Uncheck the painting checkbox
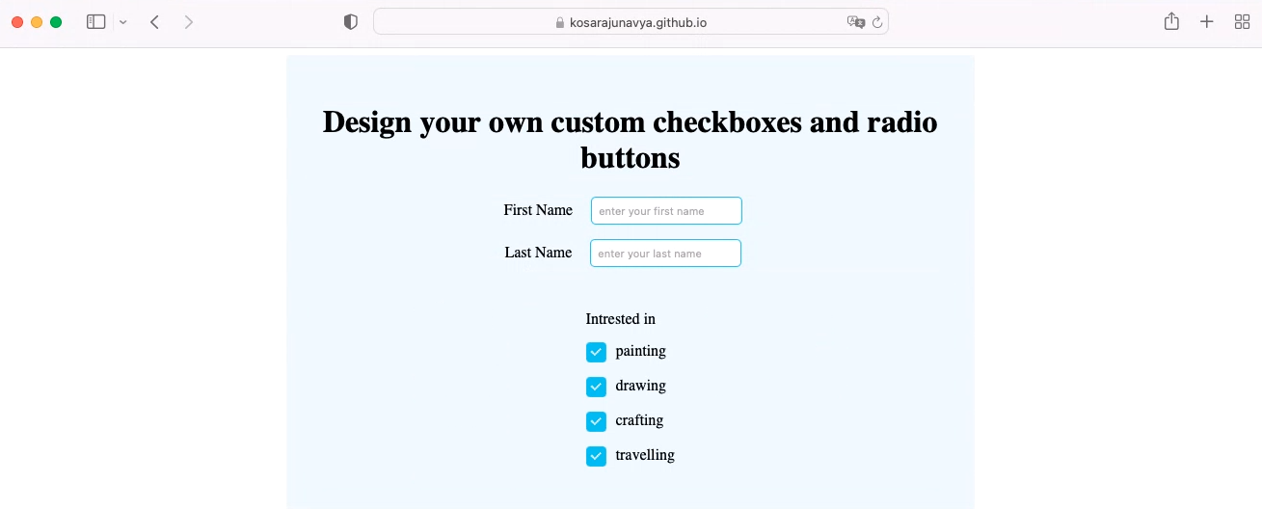This screenshot has height=509, width=1262. [596, 352]
